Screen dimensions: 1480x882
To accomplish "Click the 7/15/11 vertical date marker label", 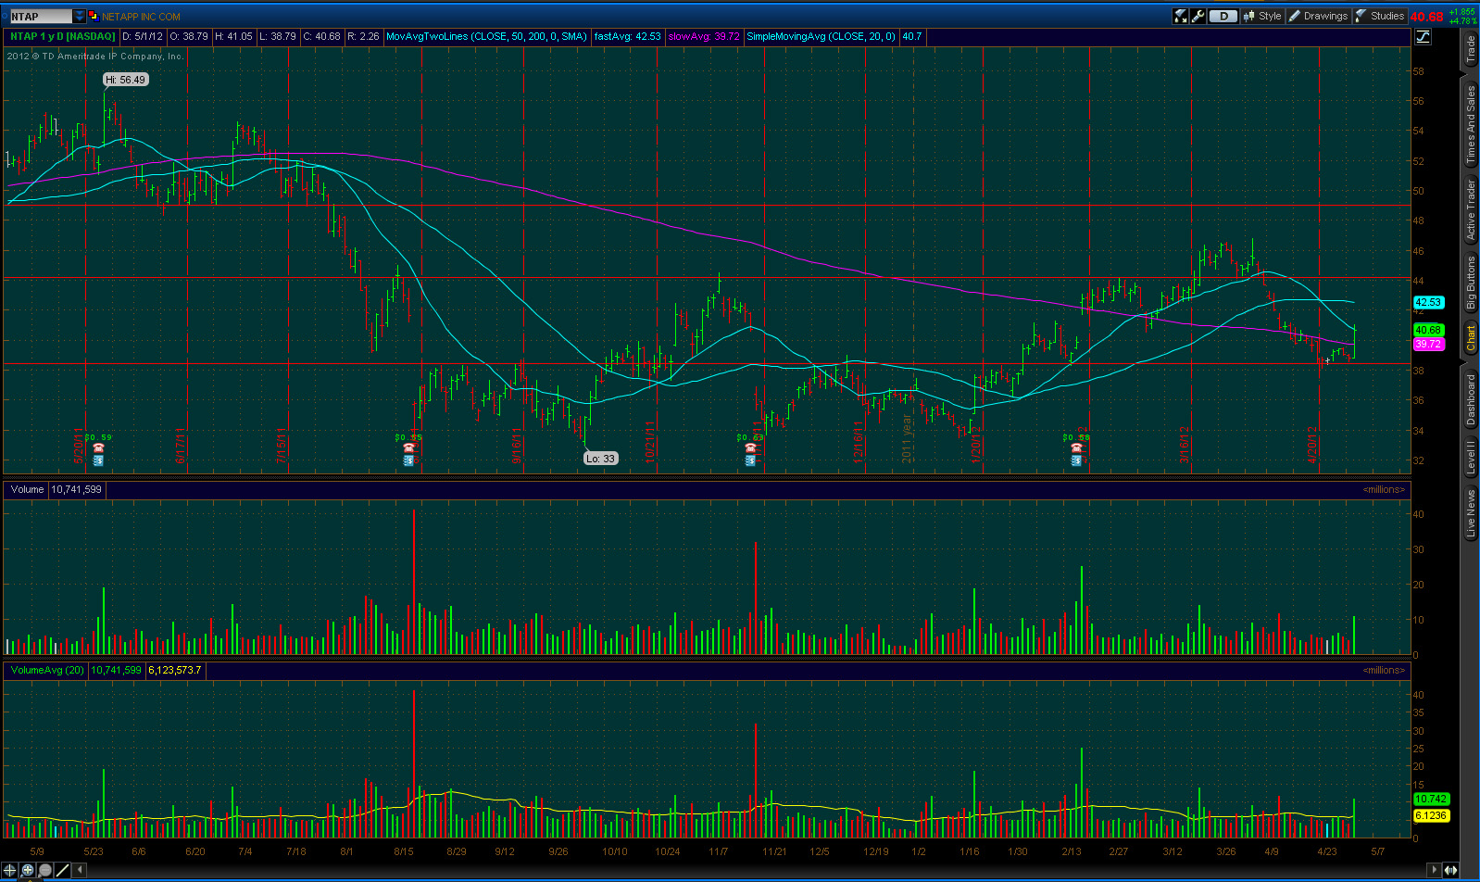I will [282, 444].
